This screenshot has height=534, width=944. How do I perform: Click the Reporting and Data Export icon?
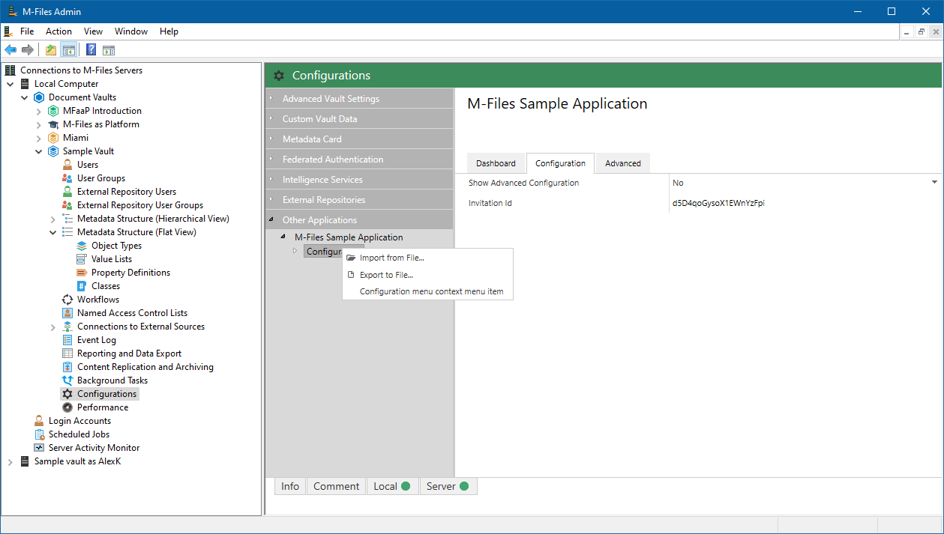67,354
